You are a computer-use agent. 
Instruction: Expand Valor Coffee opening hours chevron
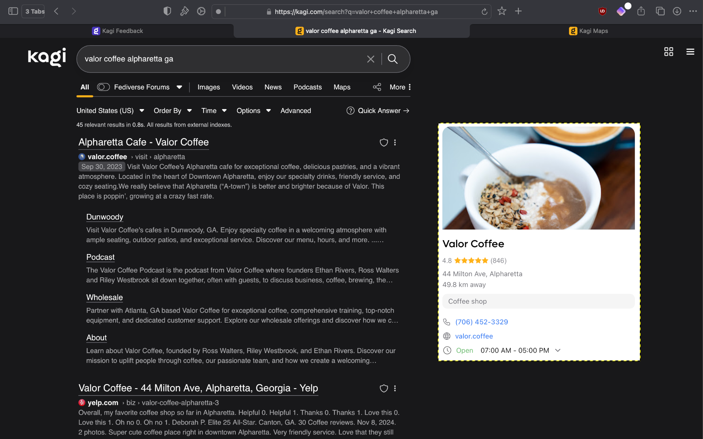click(x=558, y=350)
